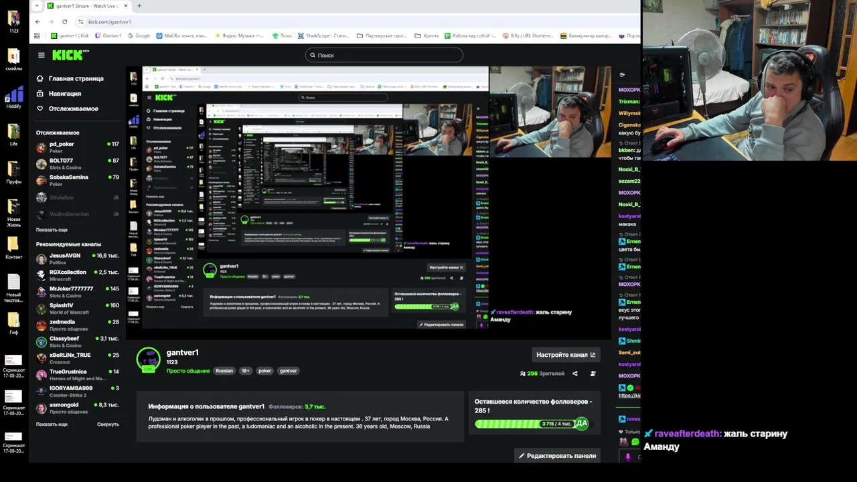Select gantver1 Stream browser tab

click(87, 6)
